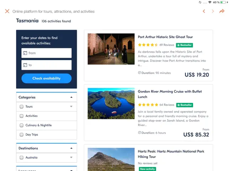Click the five-star rating of Gordon River cruise

148,105
